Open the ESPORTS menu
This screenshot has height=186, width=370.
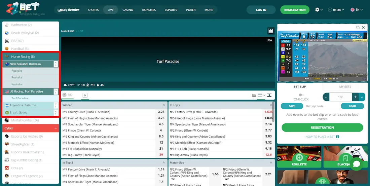click(x=171, y=10)
